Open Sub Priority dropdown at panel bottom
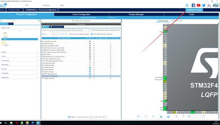The height and width of the screenshot is (125, 220). [x=105, y=117]
